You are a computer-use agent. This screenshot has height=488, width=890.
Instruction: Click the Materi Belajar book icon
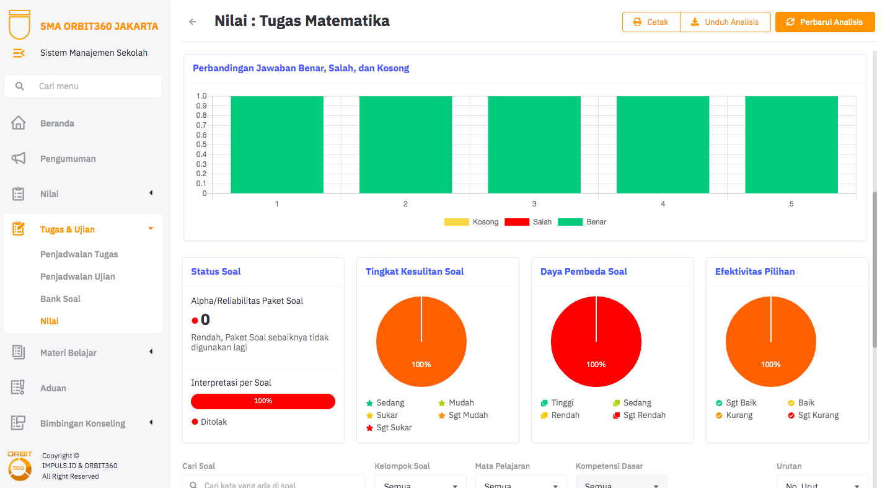[19, 353]
